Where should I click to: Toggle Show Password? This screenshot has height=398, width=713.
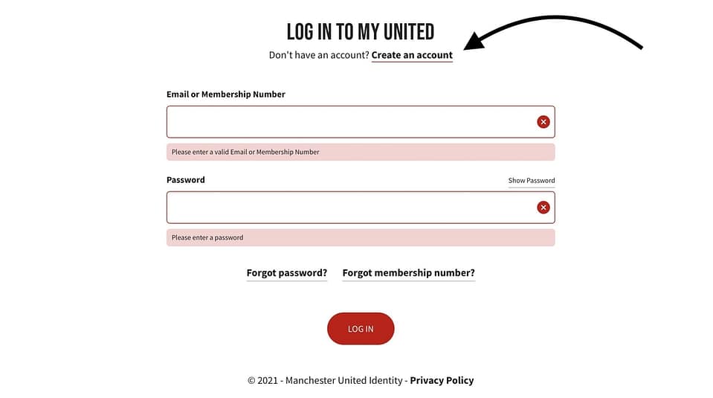(531, 181)
